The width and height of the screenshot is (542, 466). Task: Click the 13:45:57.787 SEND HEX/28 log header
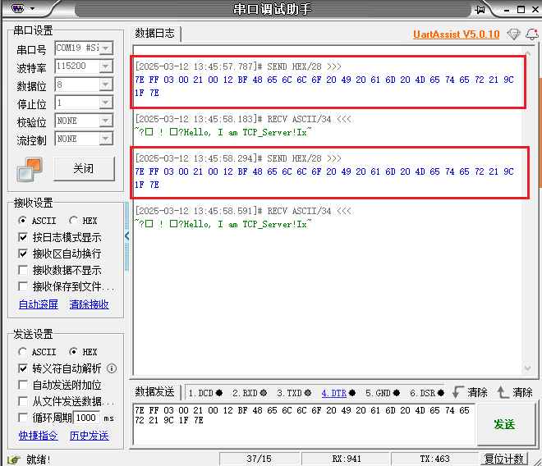point(238,66)
